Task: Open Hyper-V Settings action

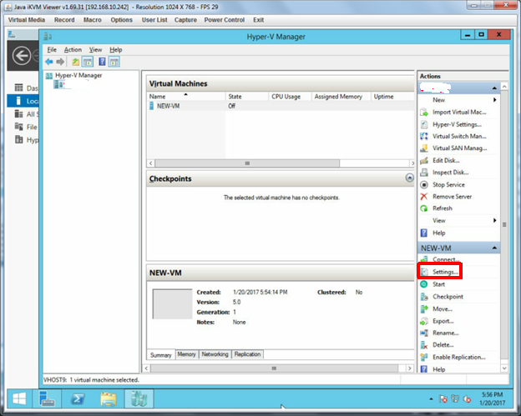Action: 457,124
